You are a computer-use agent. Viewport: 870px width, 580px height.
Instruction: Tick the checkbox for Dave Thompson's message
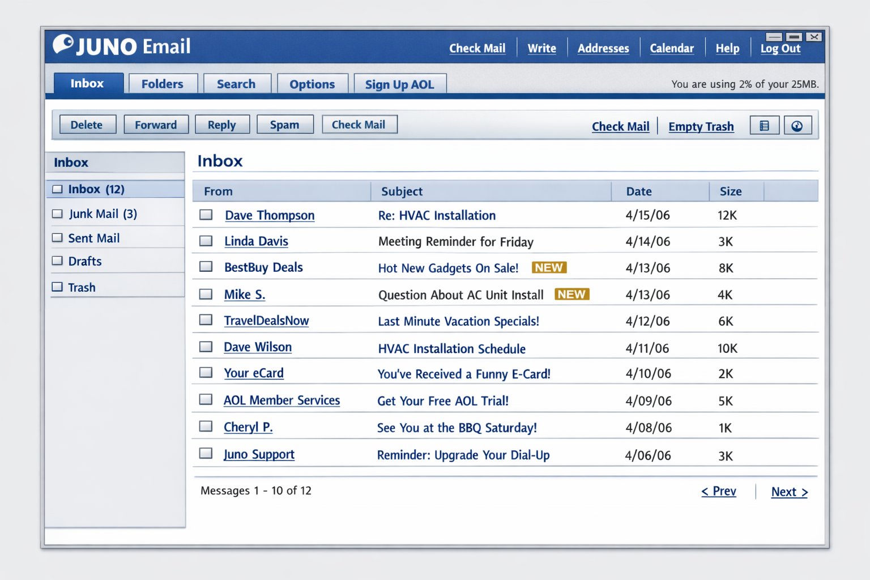coord(206,215)
